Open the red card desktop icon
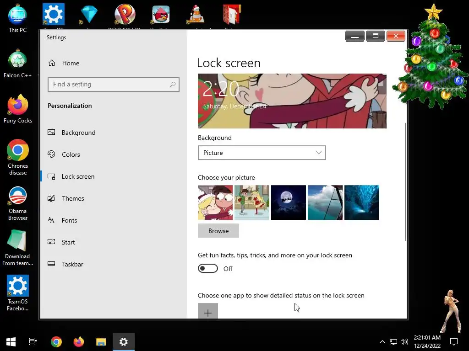 (x=232, y=15)
